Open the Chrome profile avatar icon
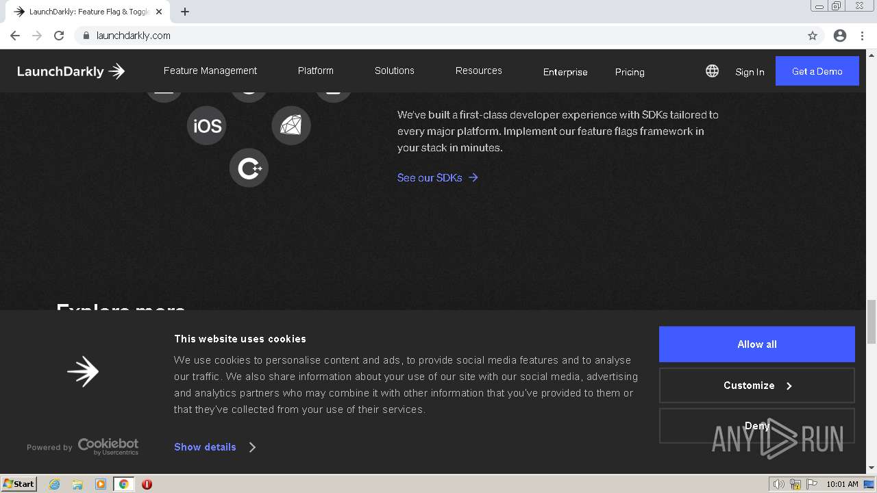 pyautogui.click(x=840, y=36)
